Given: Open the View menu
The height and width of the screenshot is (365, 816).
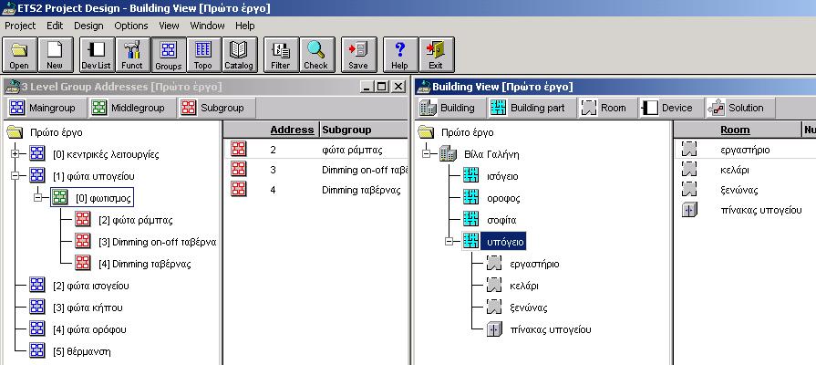Looking at the screenshot, I should [170, 26].
